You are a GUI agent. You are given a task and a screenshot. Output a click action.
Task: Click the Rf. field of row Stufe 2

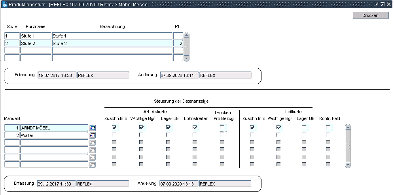pyautogui.click(x=178, y=43)
